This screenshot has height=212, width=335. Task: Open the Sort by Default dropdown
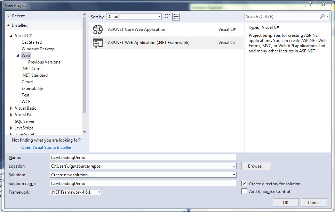point(134,17)
